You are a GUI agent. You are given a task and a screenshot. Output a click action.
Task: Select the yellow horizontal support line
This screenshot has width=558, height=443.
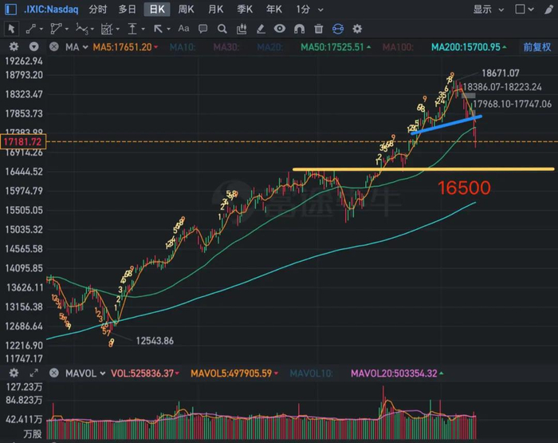[423, 169]
